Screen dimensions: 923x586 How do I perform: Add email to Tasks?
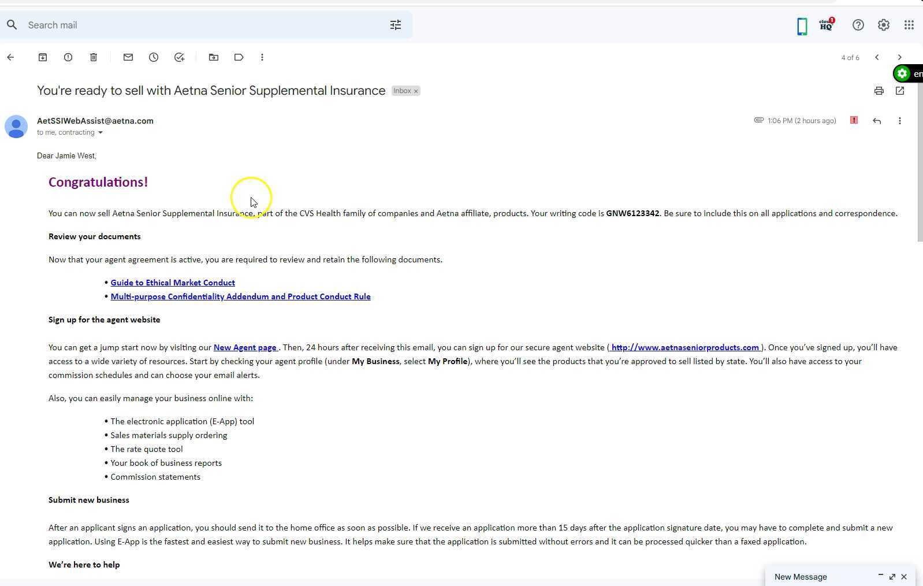[x=179, y=57]
